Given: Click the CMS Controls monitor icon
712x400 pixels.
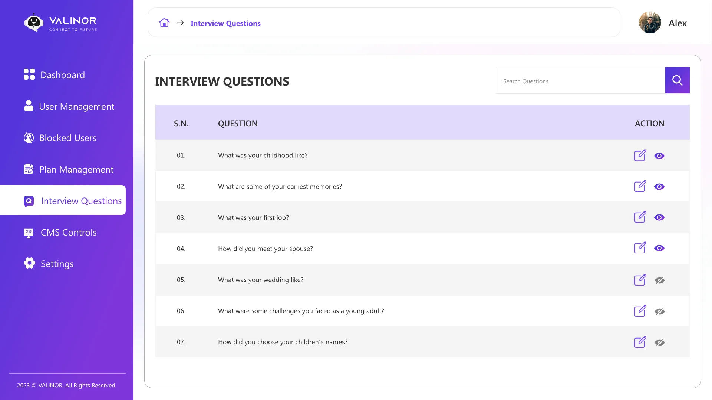Looking at the screenshot, I should click(x=29, y=233).
